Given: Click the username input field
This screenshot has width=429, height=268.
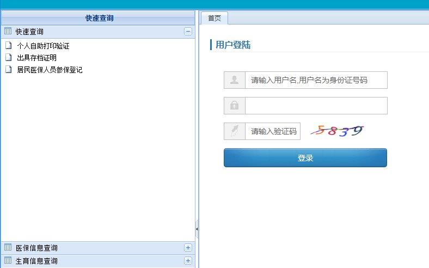Looking at the screenshot, I should click(316, 80).
